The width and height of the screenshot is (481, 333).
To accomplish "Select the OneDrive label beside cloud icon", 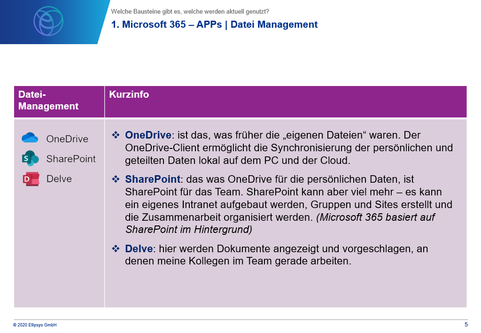I will pyautogui.click(x=67, y=139).
